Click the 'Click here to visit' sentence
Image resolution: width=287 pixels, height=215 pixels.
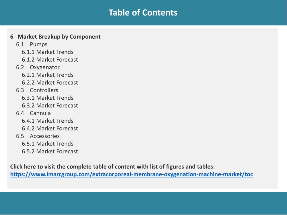(112, 167)
